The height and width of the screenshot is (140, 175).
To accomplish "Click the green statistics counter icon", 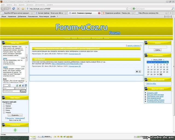I will pyautogui.click(x=15, y=130).
